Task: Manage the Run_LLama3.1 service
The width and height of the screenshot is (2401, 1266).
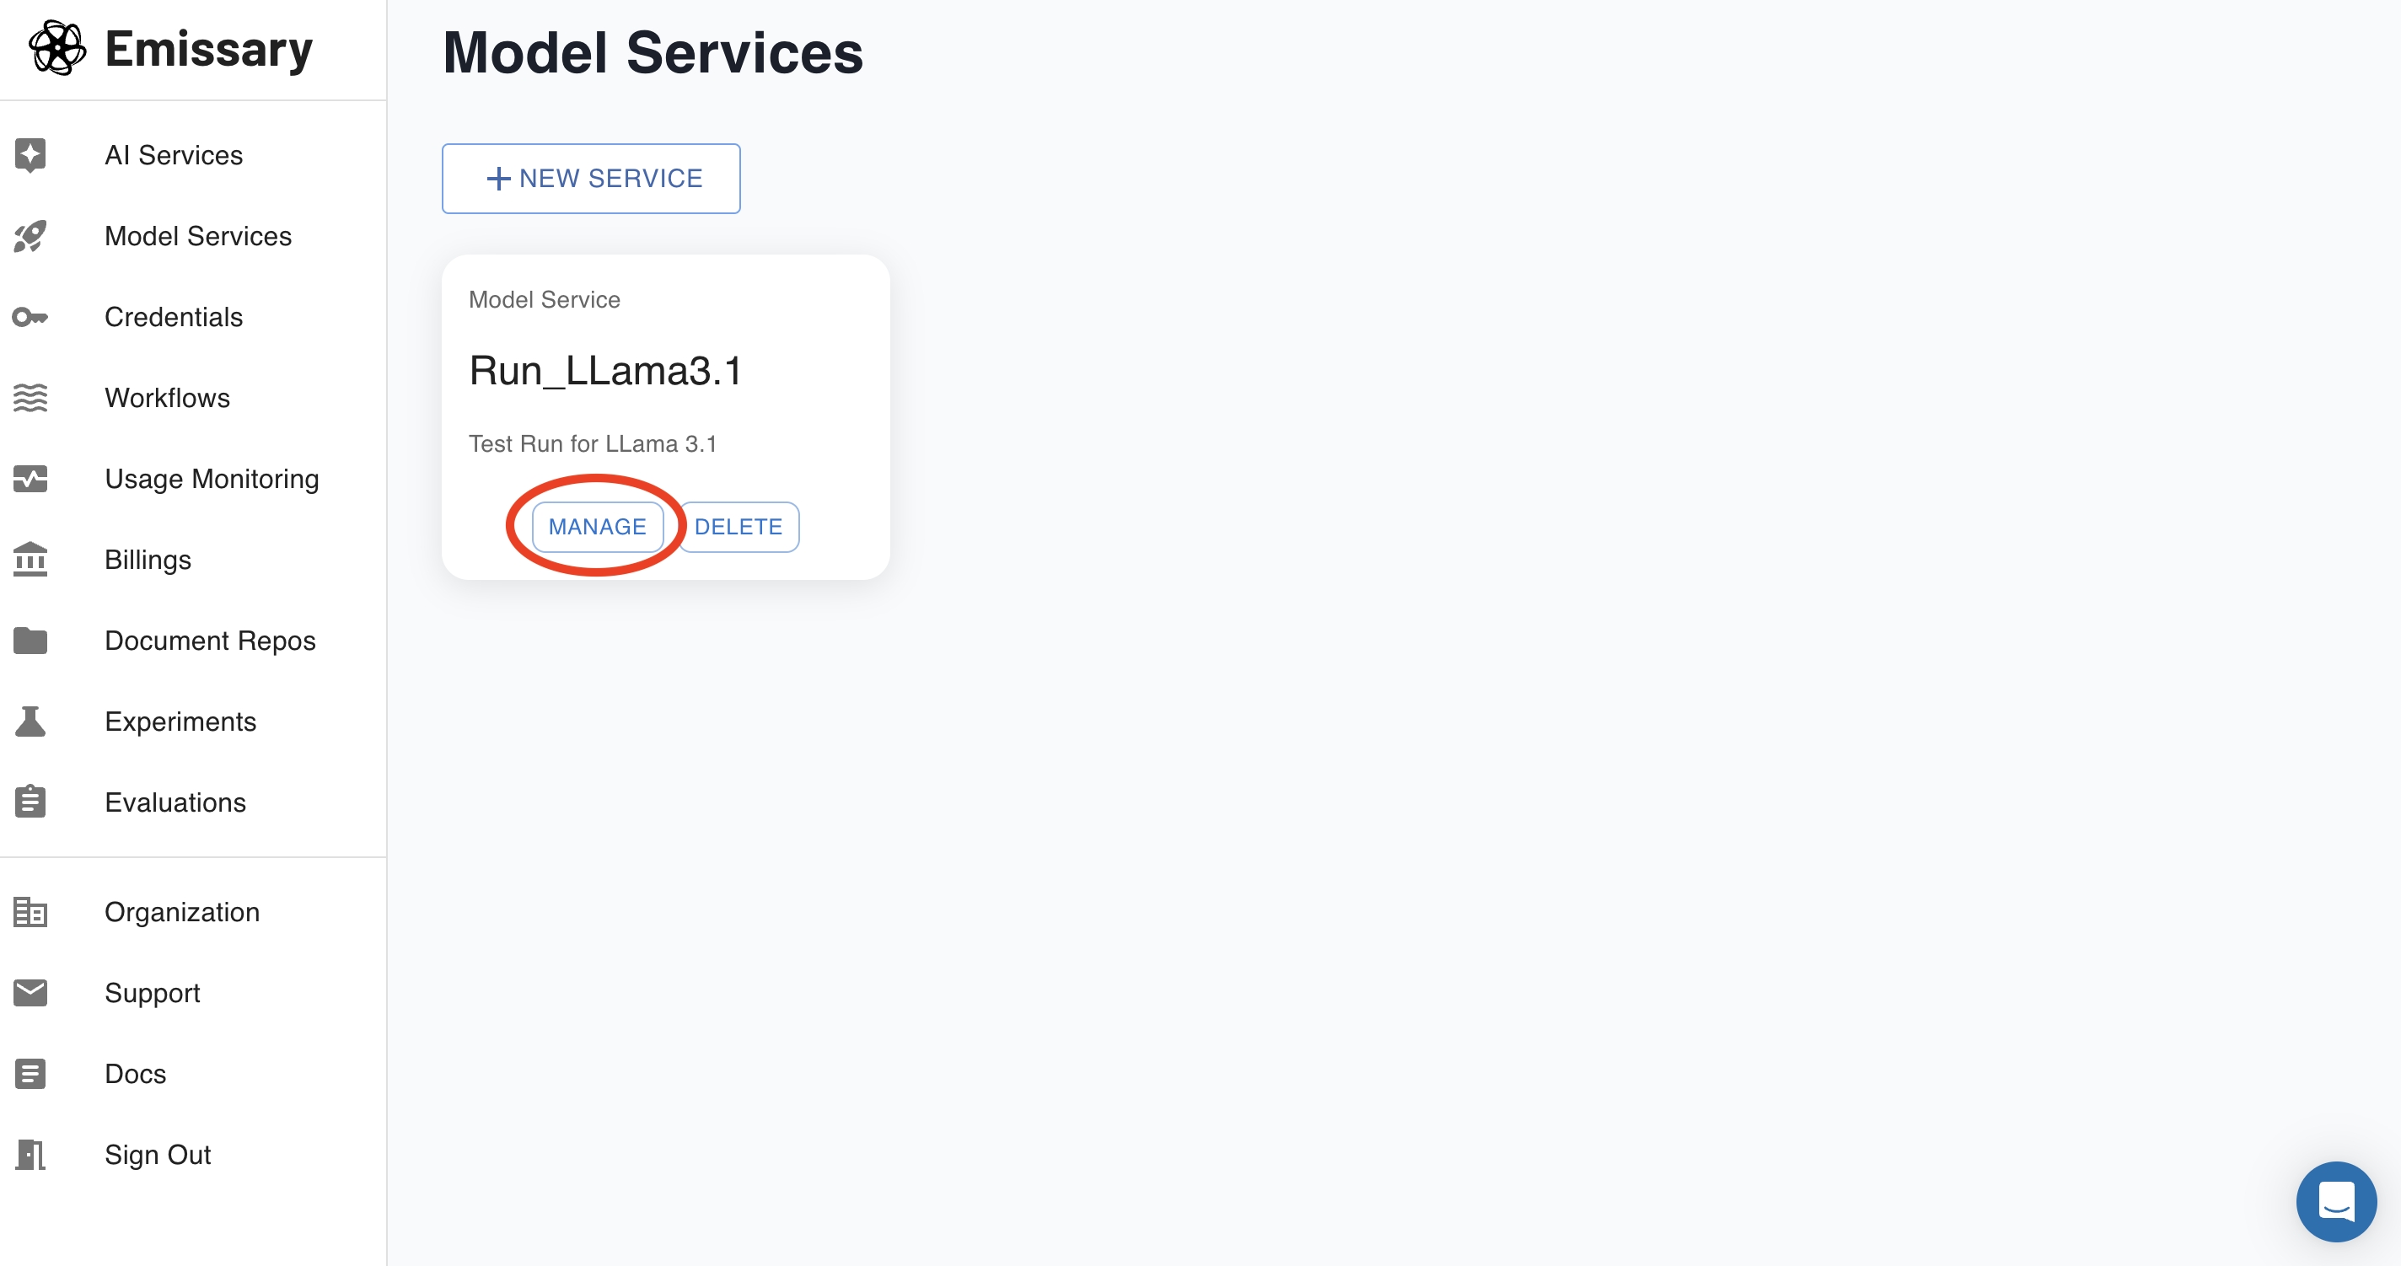Action: (598, 526)
